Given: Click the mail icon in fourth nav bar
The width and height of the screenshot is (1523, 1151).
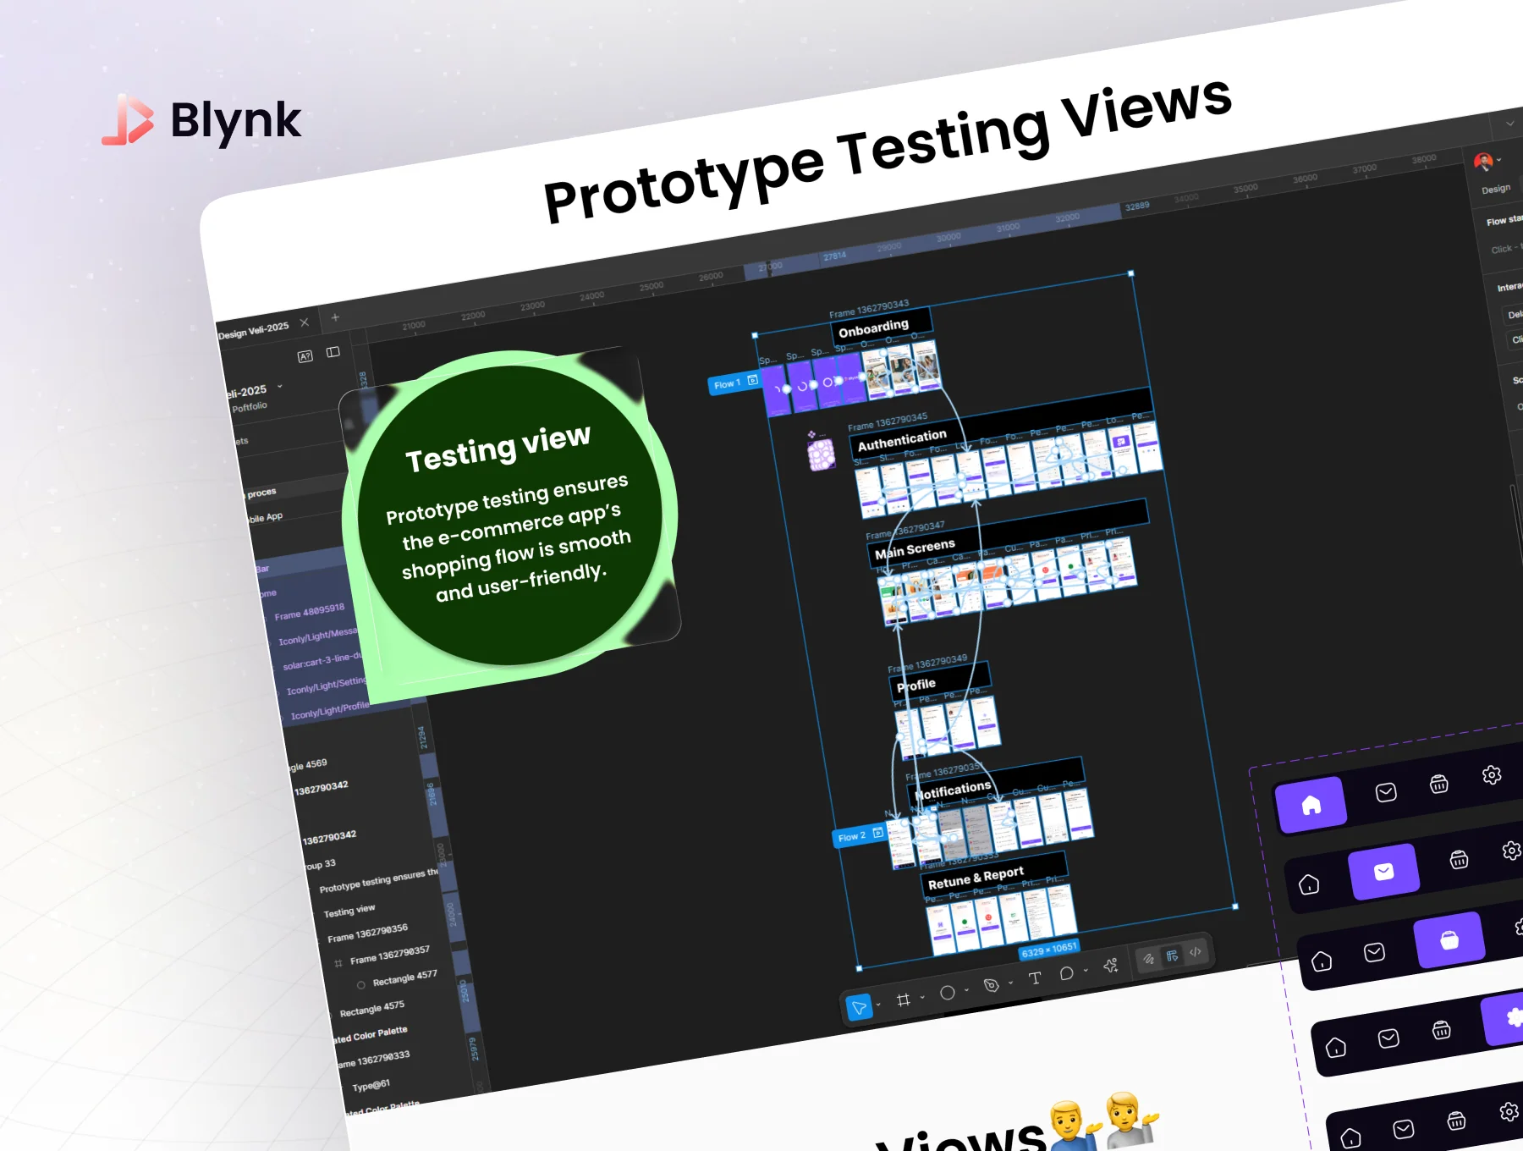Looking at the screenshot, I should (1388, 1038).
